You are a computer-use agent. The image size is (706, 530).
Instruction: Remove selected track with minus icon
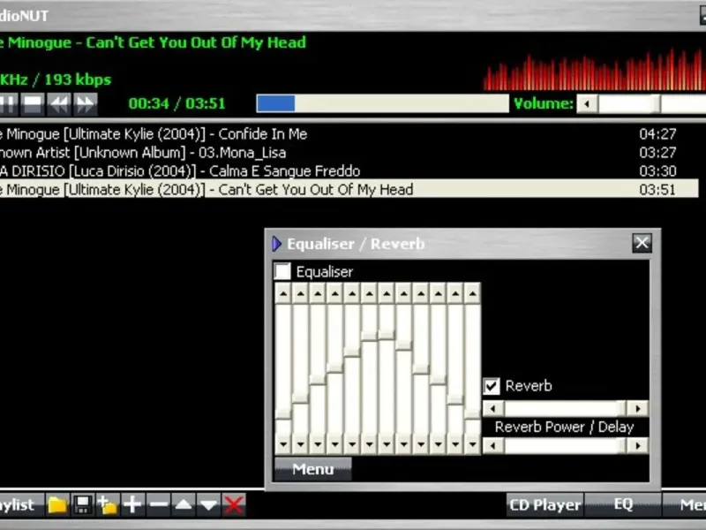159,504
